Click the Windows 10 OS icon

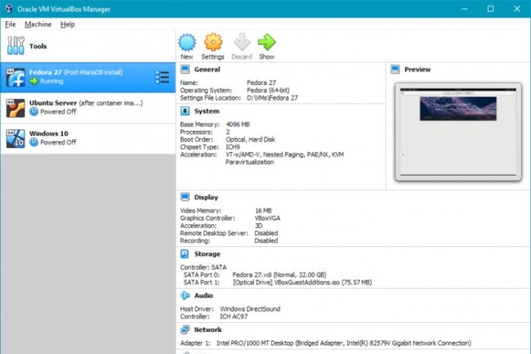pos(15,137)
